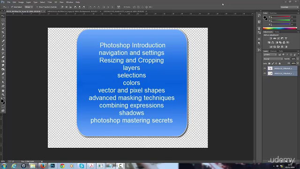300x169 pixels.
Task: Open the Group auto-select dropdown
Action: (29, 7)
